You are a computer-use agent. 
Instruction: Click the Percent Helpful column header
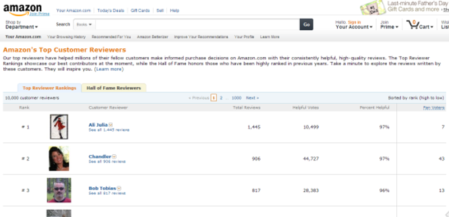coord(374,108)
